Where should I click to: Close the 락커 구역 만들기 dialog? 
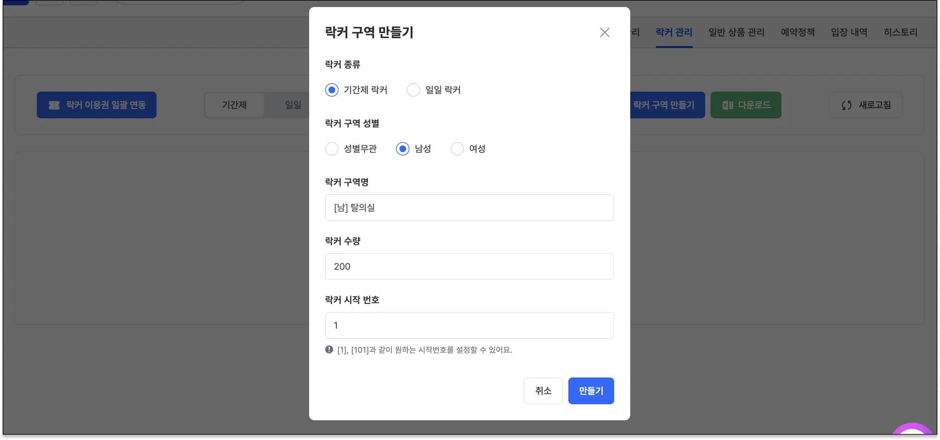coord(604,33)
